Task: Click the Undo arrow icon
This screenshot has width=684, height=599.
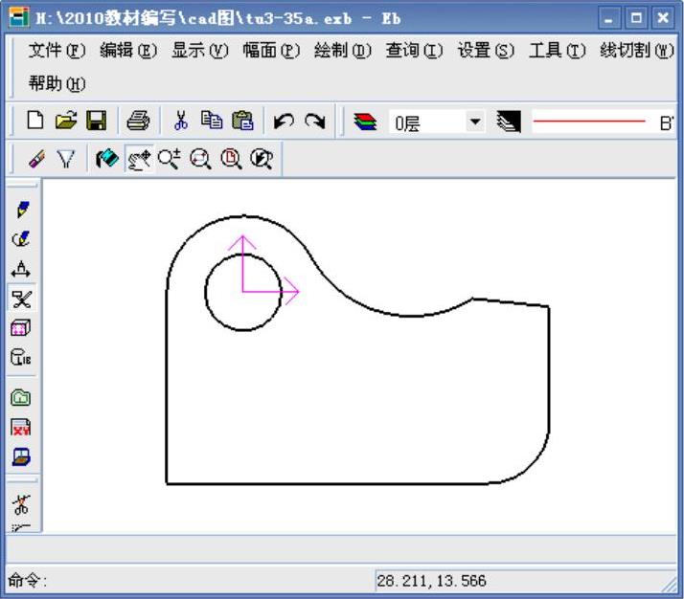Action: click(x=284, y=121)
